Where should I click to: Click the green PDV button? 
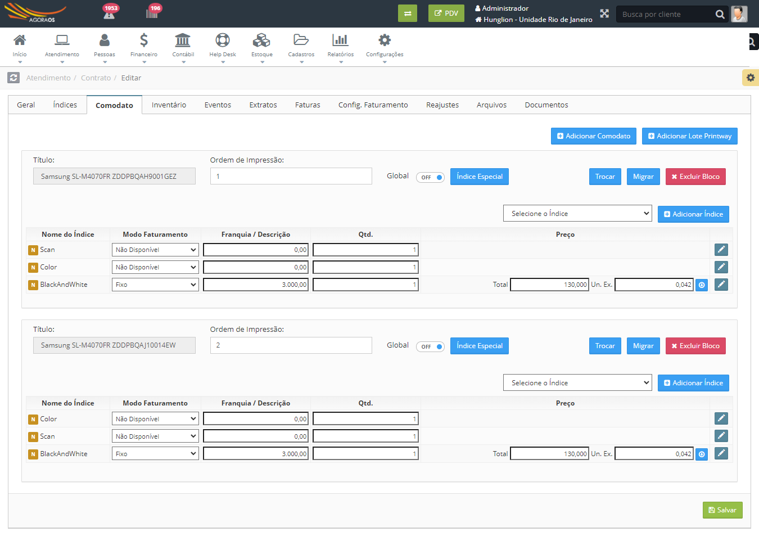446,13
